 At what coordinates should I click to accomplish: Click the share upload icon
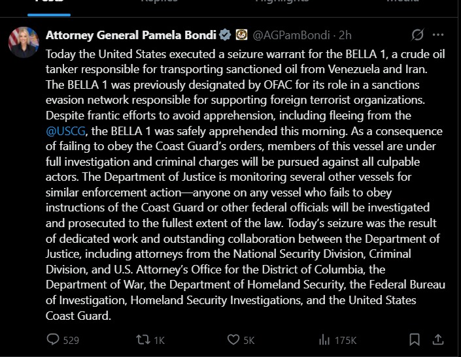pyautogui.click(x=439, y=339)
